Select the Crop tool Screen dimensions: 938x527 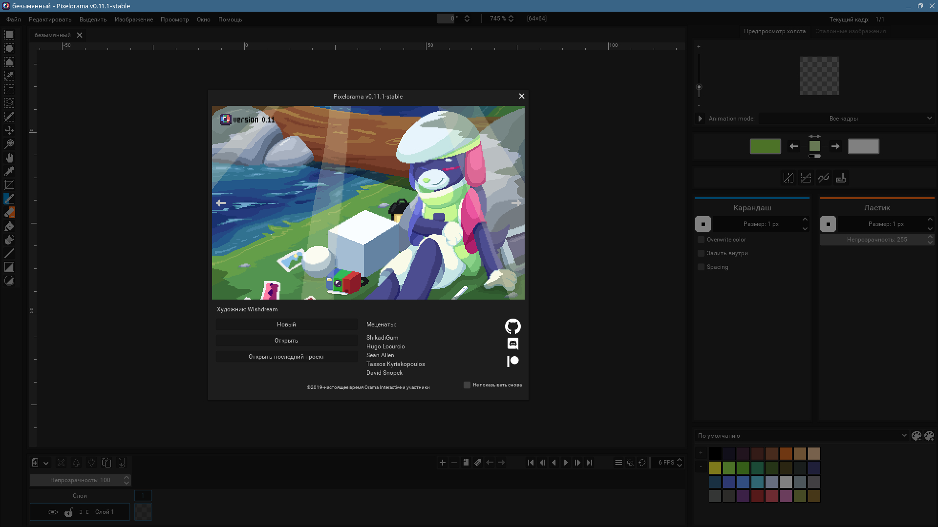(9, 185)
